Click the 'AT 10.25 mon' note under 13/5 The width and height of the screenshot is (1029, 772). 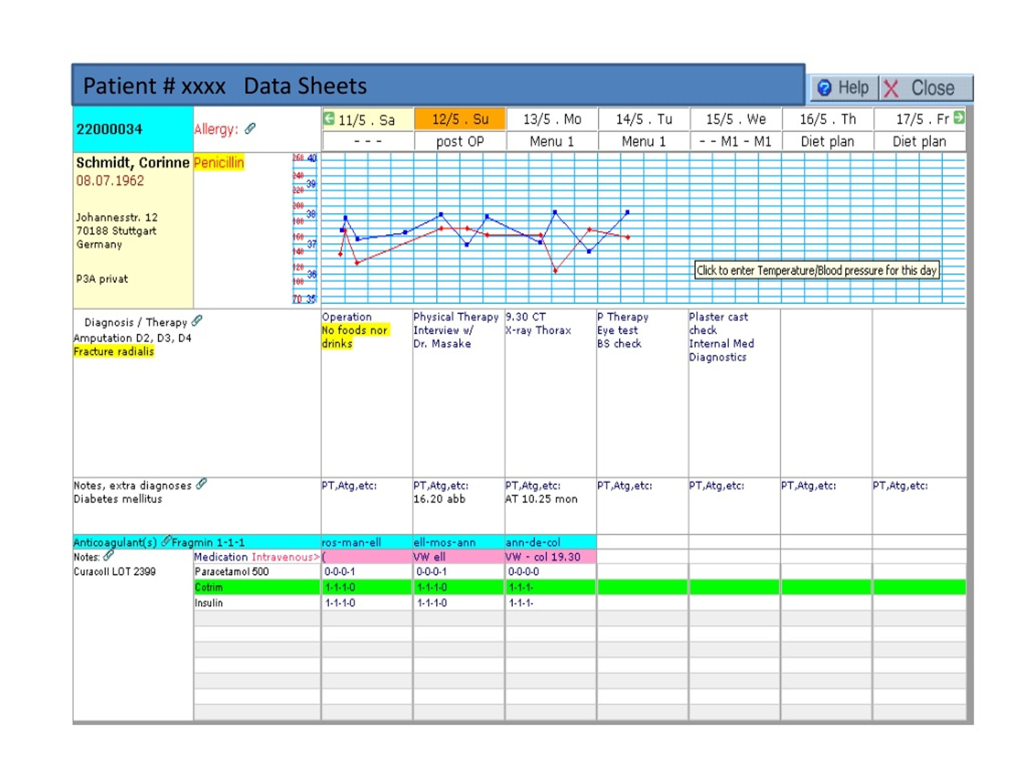pos(541,499)
